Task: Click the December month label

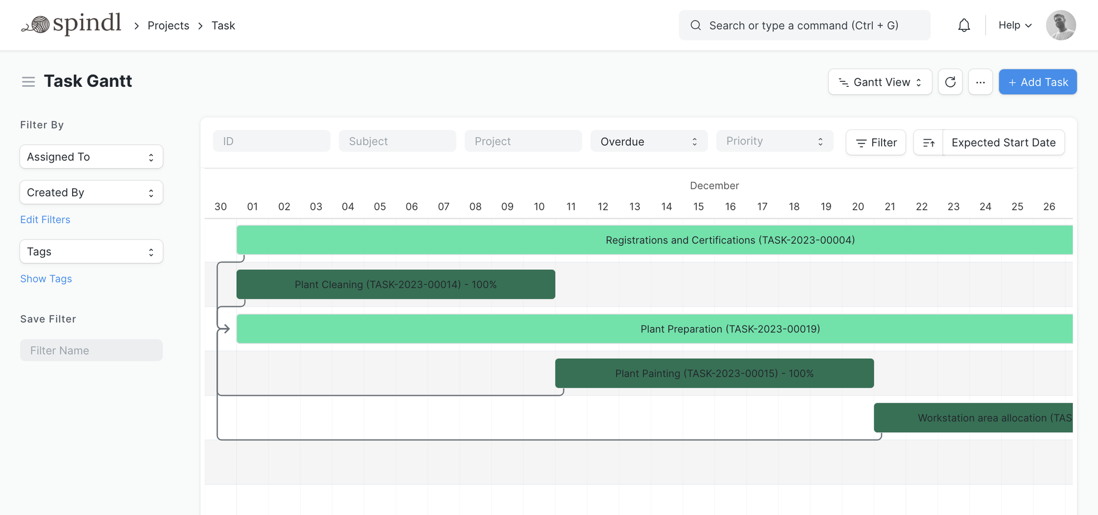Action: pos(714,186)
